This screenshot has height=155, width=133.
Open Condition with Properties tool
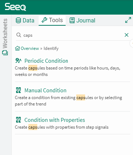click(55, 120)
